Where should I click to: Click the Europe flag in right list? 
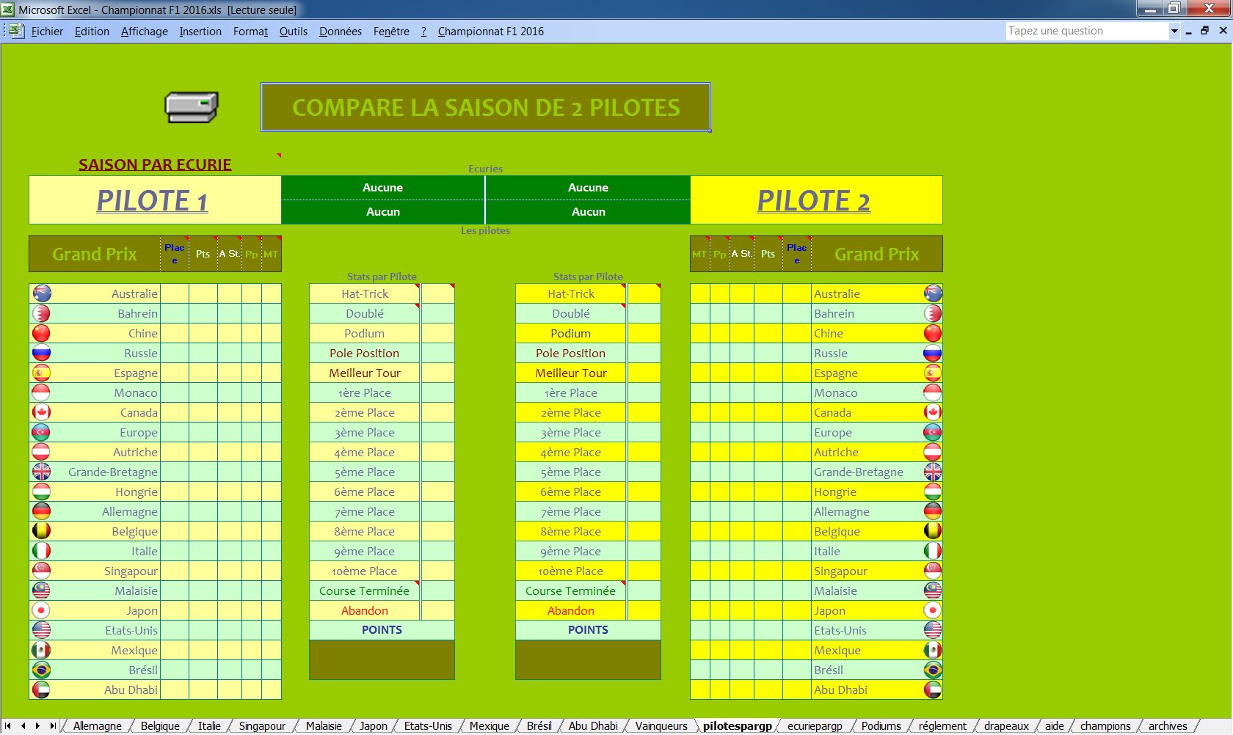pyautogui.click(x=933, y=432)
